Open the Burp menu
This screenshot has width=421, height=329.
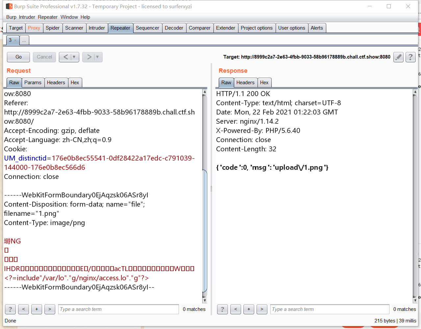click(x=11, y=17)
